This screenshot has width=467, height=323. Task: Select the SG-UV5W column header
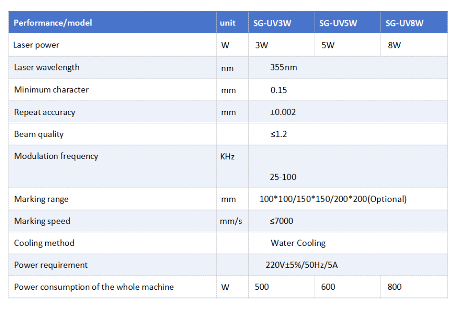coord(338,23)
